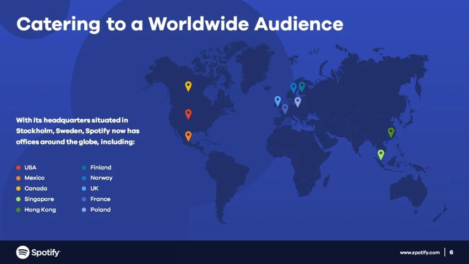This screenshot has height=264, width=469.
Task: Click the purple France legend dot
Action: click(84, 199)
